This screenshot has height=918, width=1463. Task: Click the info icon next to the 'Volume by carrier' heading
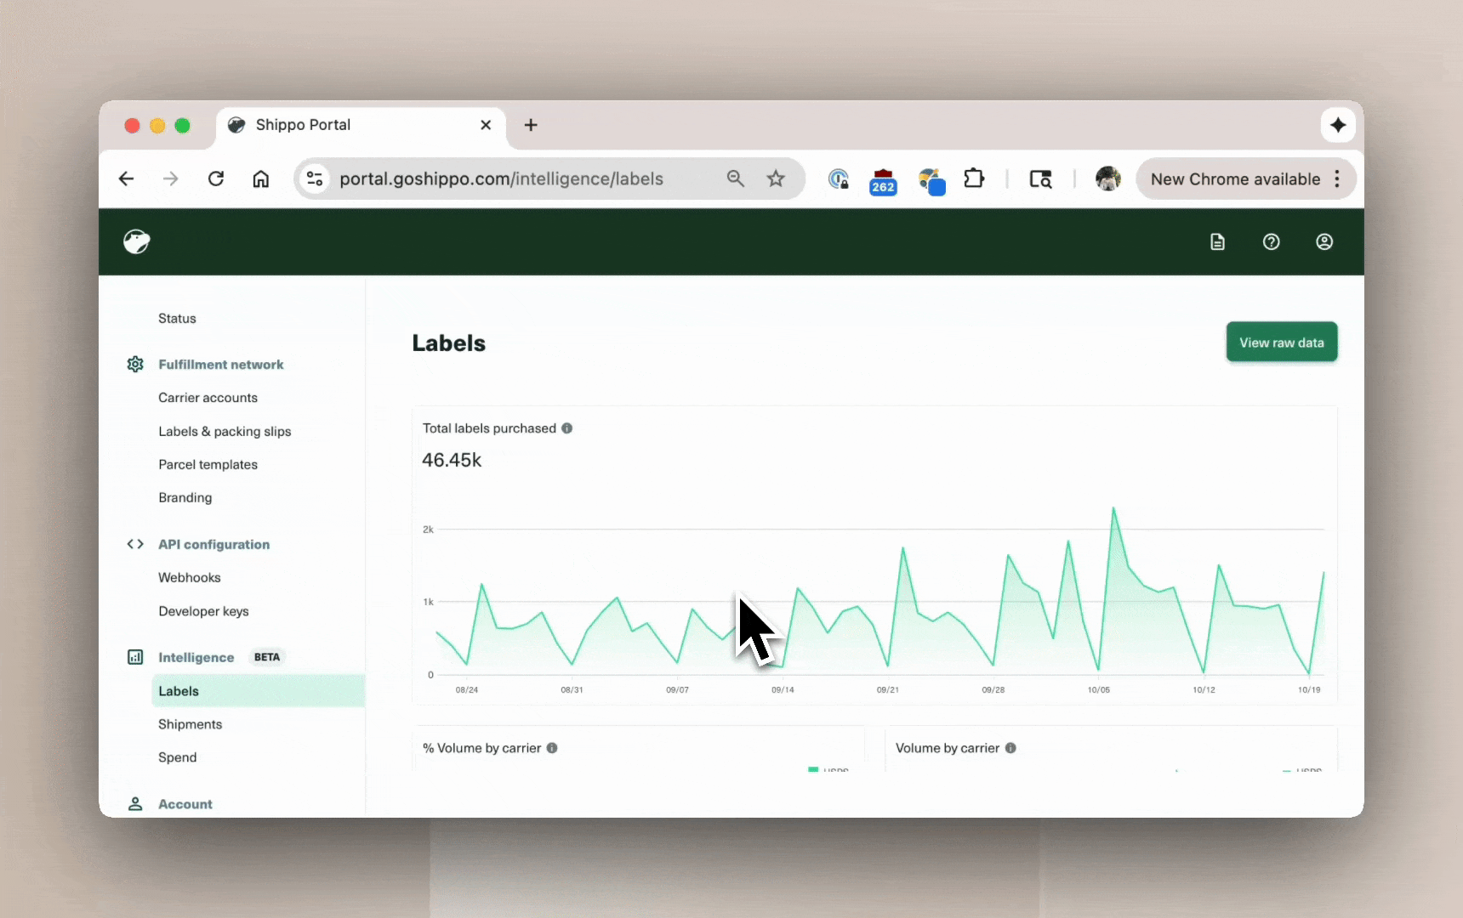click(1010, 748)
